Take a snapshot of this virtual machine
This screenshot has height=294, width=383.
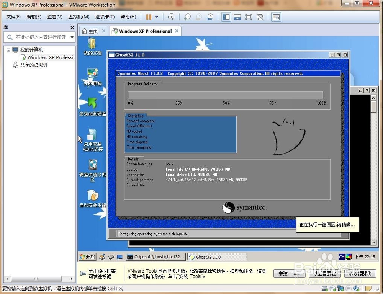coord(187,17)
